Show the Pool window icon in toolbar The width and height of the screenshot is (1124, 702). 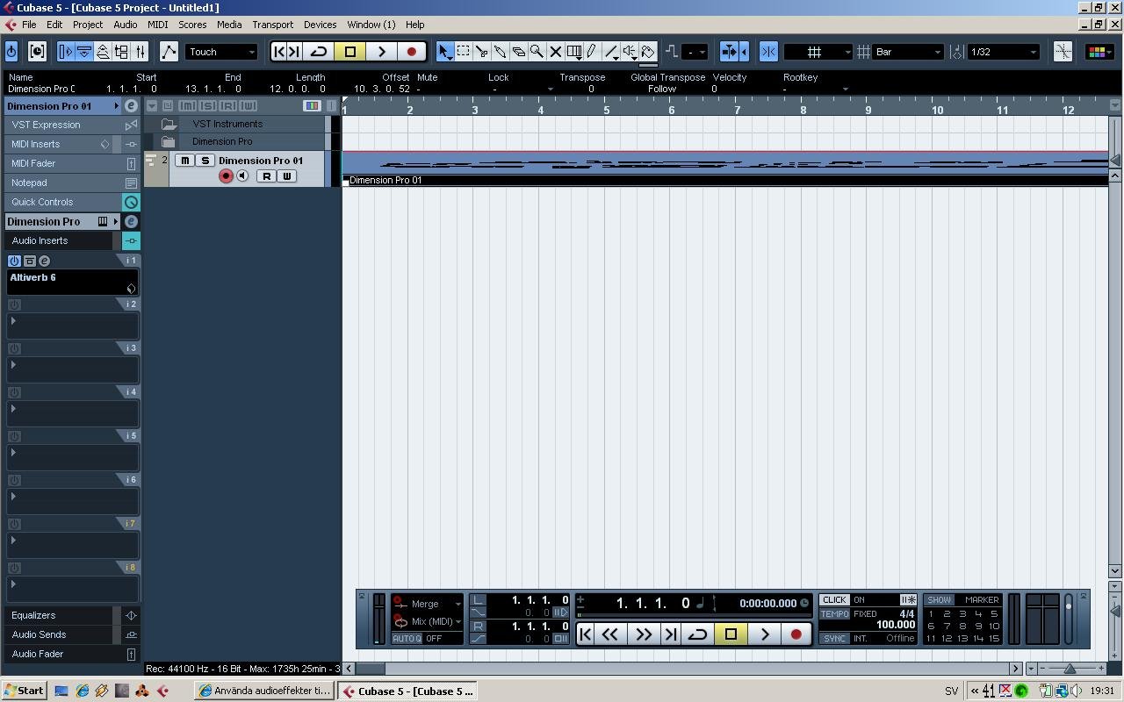pyautogui.click(x=121, y=52)
